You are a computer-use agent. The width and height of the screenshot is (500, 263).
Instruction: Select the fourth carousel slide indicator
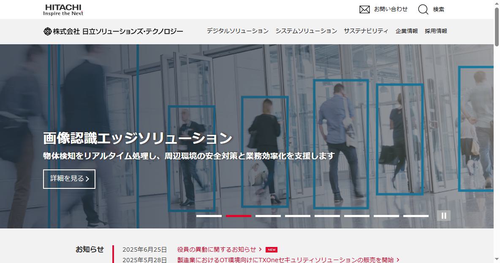click(298, 216)
